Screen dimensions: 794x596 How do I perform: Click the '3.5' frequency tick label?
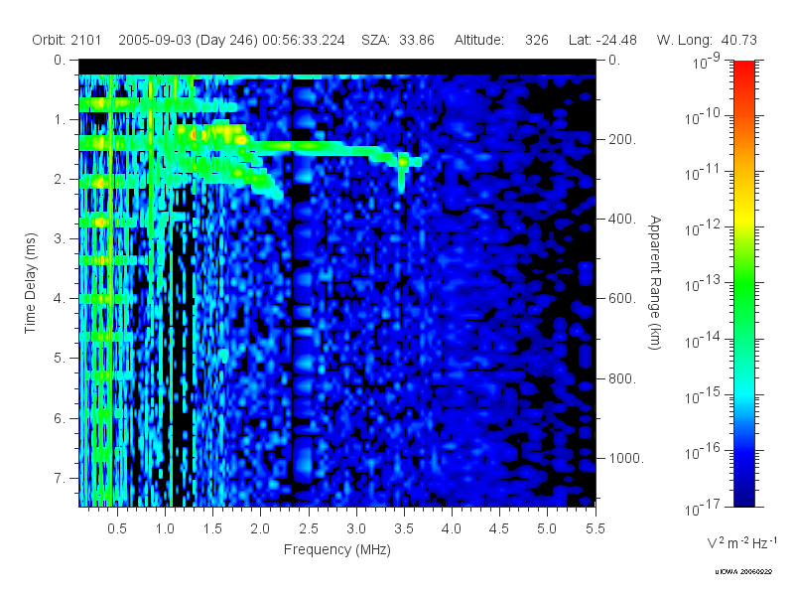point(404,528)
